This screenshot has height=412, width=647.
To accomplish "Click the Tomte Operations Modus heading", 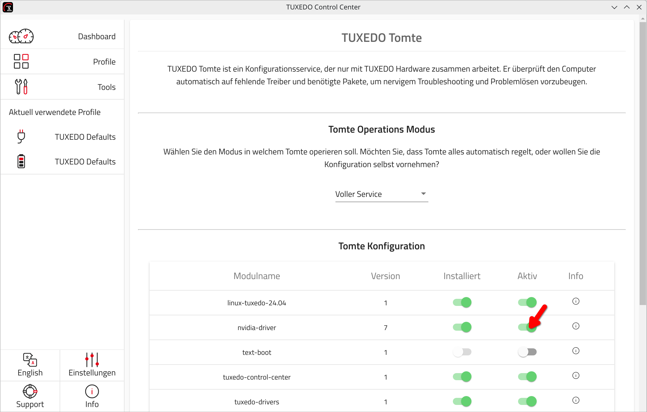I will pos(381,129).
